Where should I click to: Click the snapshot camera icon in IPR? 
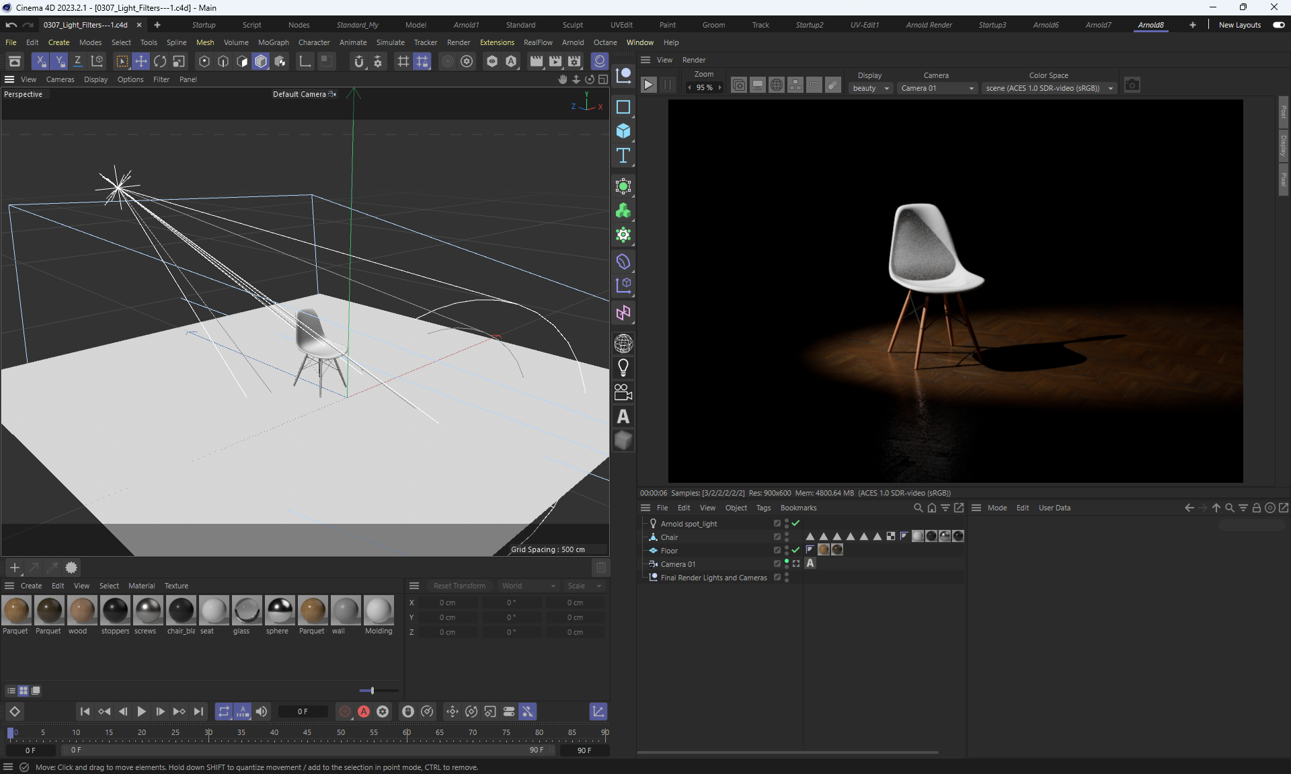coord(1132,85)
